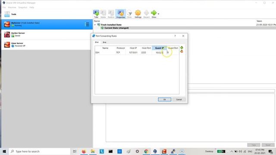Show hidden system tray icons
The height and width of the screenshot is (155, 276).
(x=232, y=151)
